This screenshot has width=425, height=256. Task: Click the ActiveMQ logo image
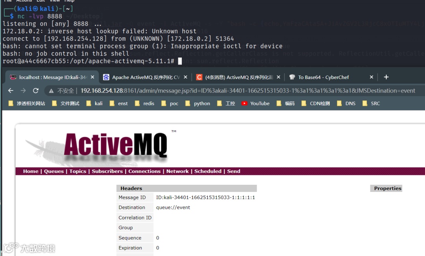pos(100,147)
